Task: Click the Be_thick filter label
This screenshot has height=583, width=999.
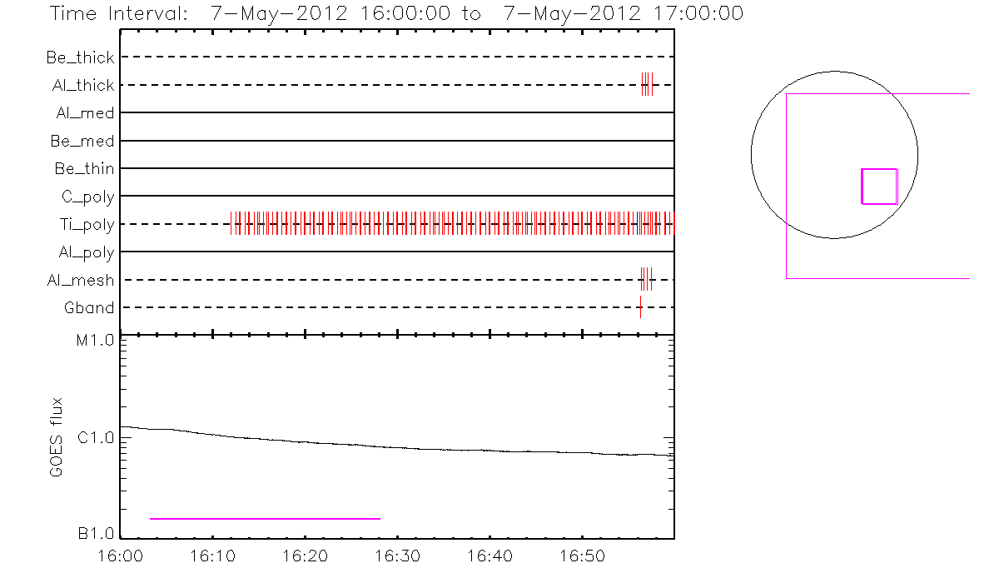Action: click(x=80, y=57)
